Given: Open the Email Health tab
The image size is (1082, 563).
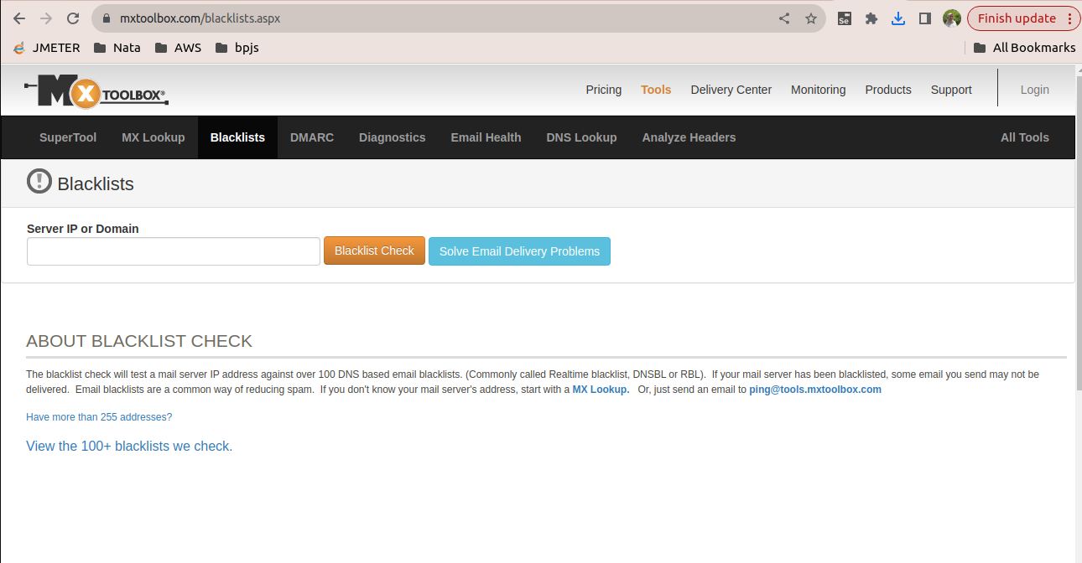Looking at the screenshot, I should (x=486, y=137).
